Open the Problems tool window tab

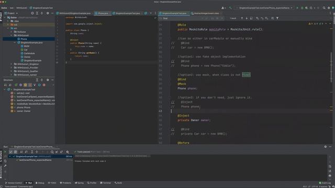65,183
